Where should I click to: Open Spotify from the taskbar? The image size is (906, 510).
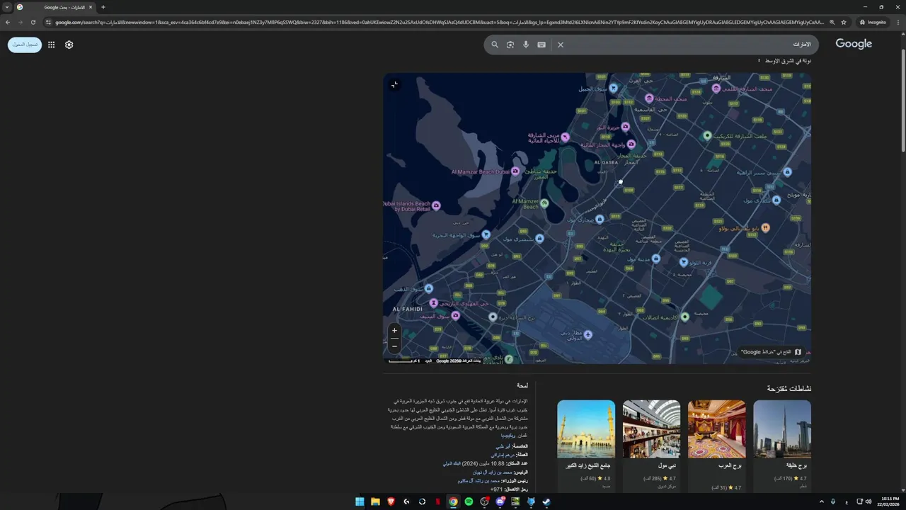(x=469, y=501)
